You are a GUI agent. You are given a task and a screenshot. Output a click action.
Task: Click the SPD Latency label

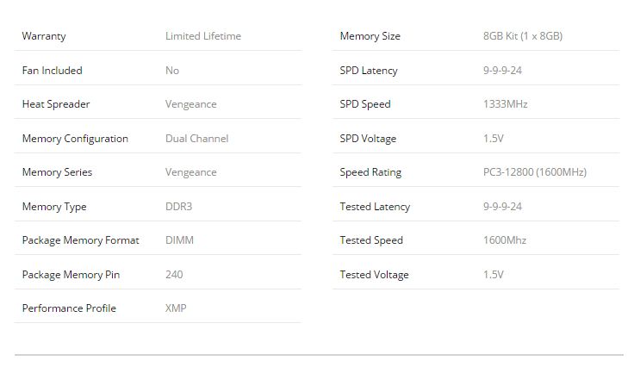coord(369,71)
